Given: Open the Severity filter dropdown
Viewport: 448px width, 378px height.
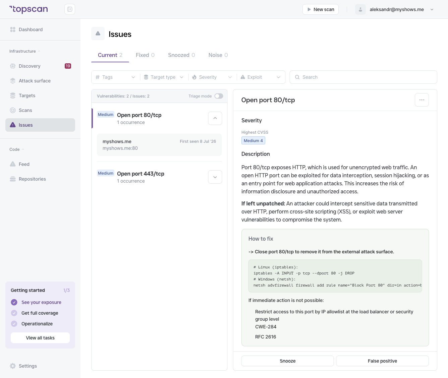Looking at the screenshot, I should 212,77.
